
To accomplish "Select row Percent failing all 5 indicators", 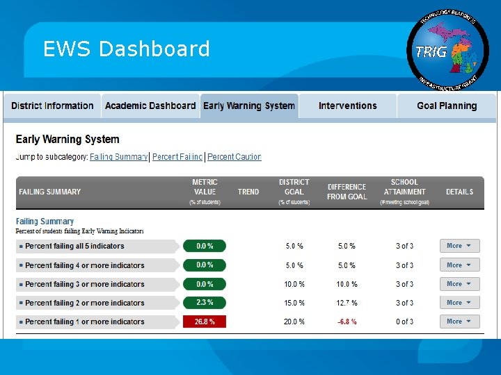I will [97, 246].
